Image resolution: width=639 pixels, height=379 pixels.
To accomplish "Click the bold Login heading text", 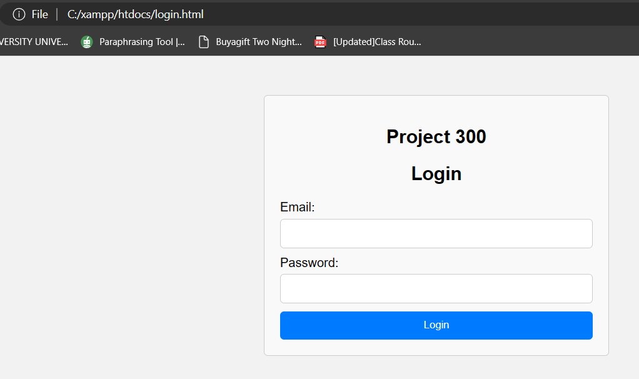I will click(x=436, y=174).
